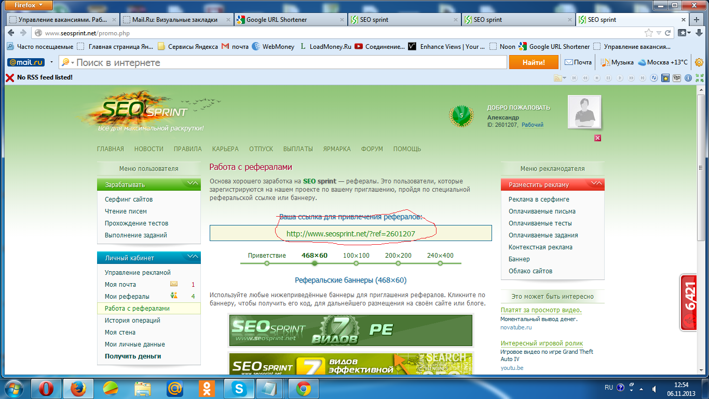The height and width of the screenshot is (399, 709).
Task: Check Москва +13°C weather button
Action: (x=663, y=62)
